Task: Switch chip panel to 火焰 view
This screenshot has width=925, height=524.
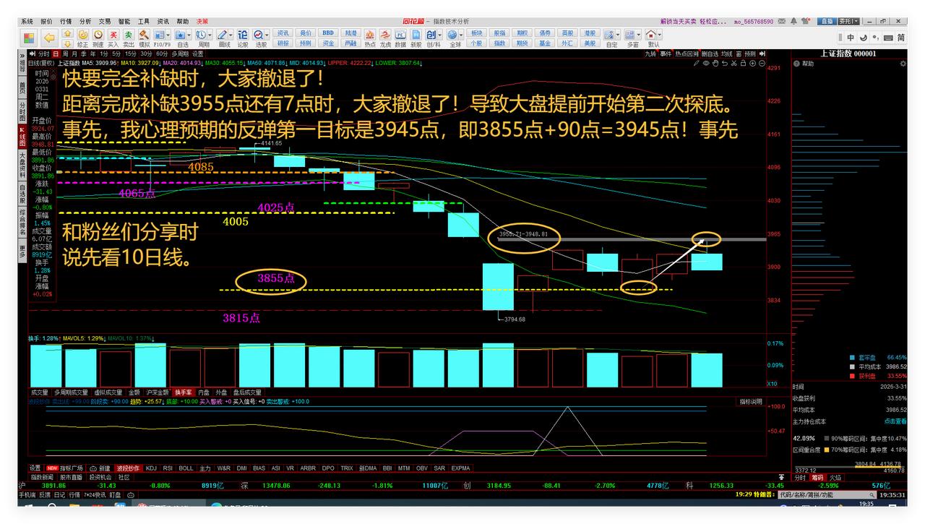Action: [x=835, y=478]
